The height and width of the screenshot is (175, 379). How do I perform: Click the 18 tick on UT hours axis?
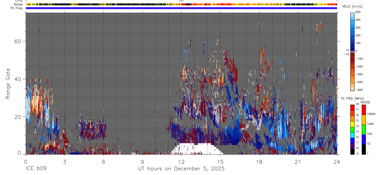[x=259, y=162]
